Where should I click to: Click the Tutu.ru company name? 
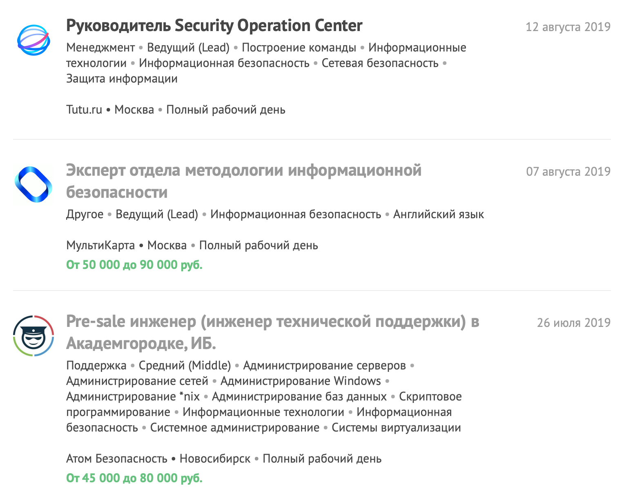click(84, 110)
